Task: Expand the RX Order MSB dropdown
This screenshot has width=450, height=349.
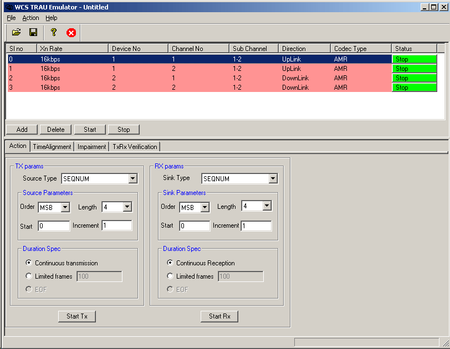Action: [x=204, y=207]
